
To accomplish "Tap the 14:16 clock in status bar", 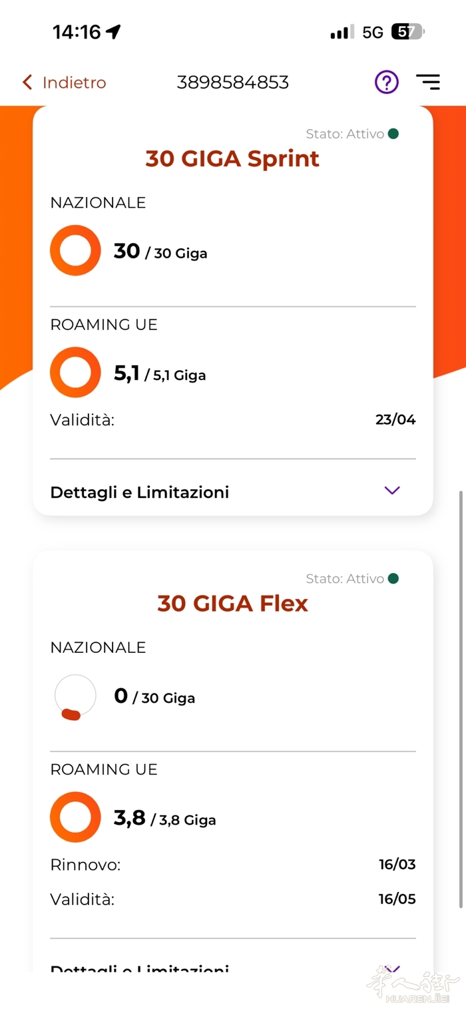I will 77,32.
